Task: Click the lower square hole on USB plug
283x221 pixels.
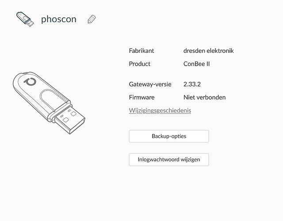Action: click(x=66, y=120)
